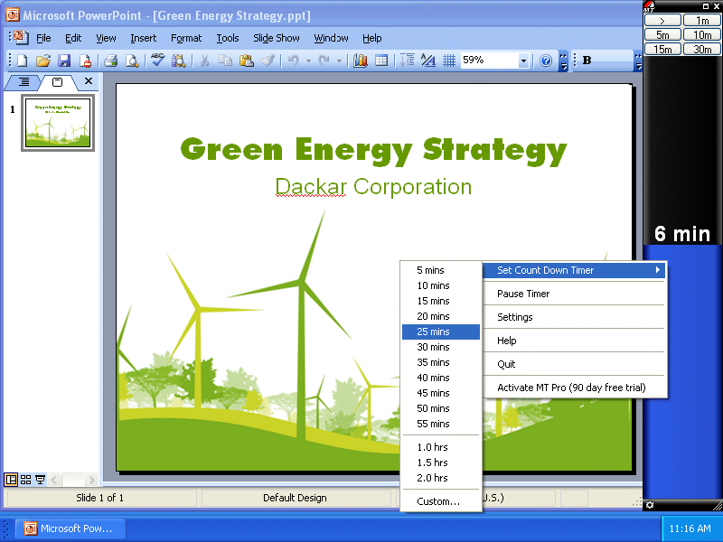Viewport: 723px width, 542px height.
Task: Set timer with the 1m button
Action: [702, 20]
